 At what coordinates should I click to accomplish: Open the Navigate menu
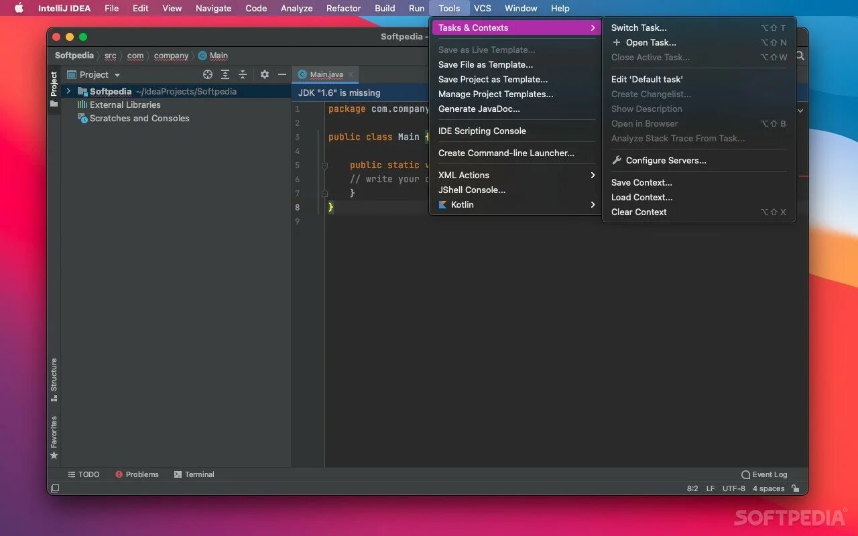pos(213,8)
